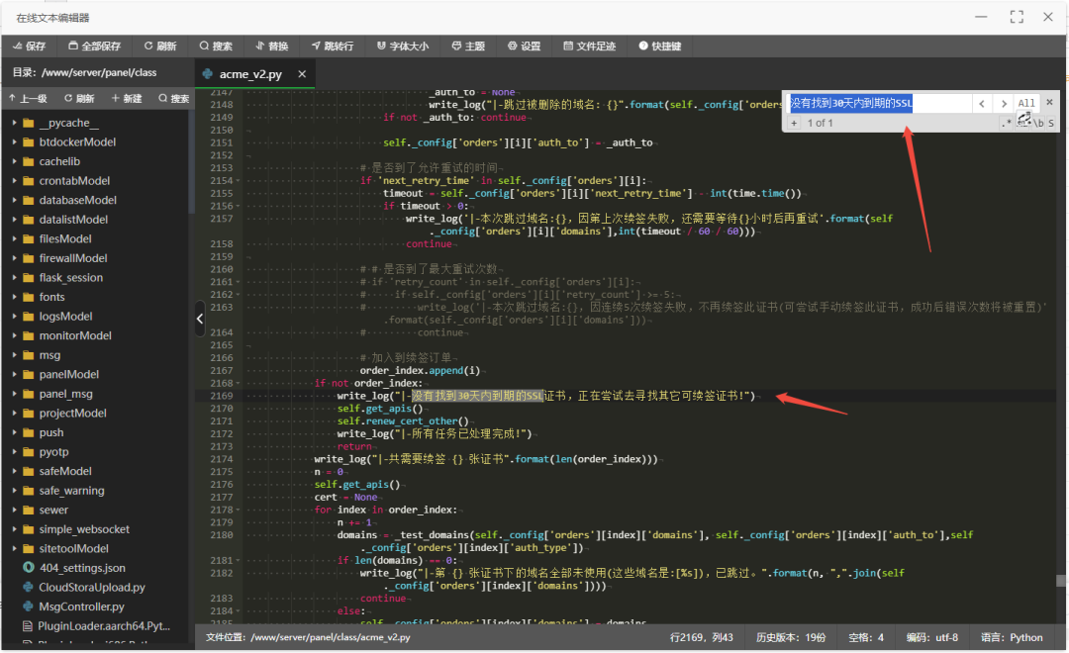The image size is (1069, 653).
Task: Refresh the file tree with sidebar 刷新
Action: coord(80,99)
